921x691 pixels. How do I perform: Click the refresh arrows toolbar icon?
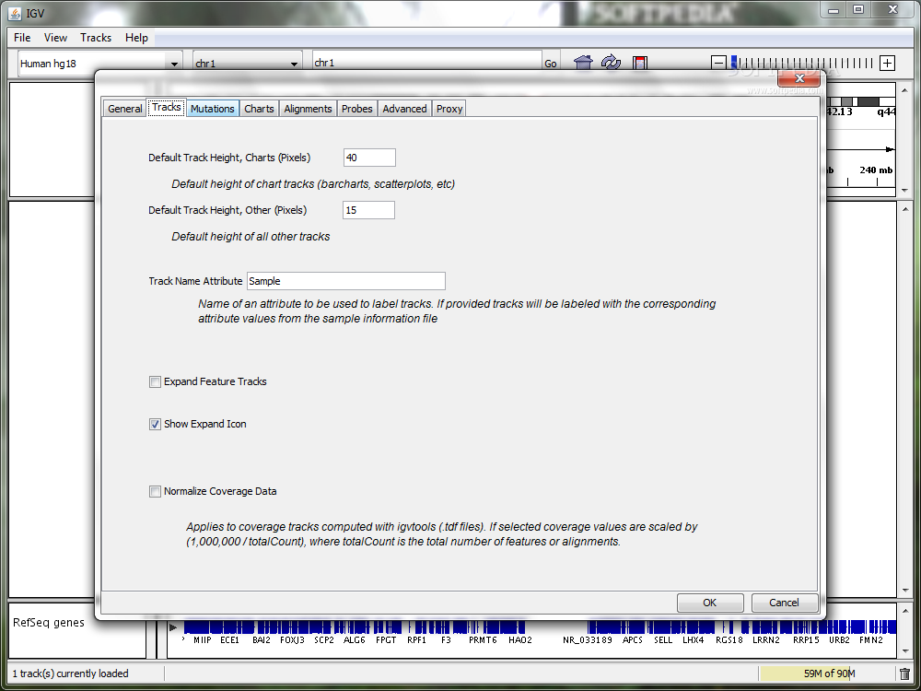tap(611, 63)
